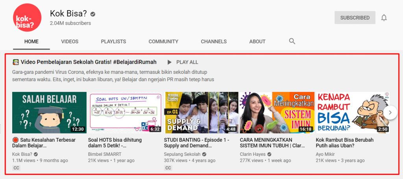View the ABOUT tab
The width and height of the screenshot is (403, 179).
tap(257, 42)
